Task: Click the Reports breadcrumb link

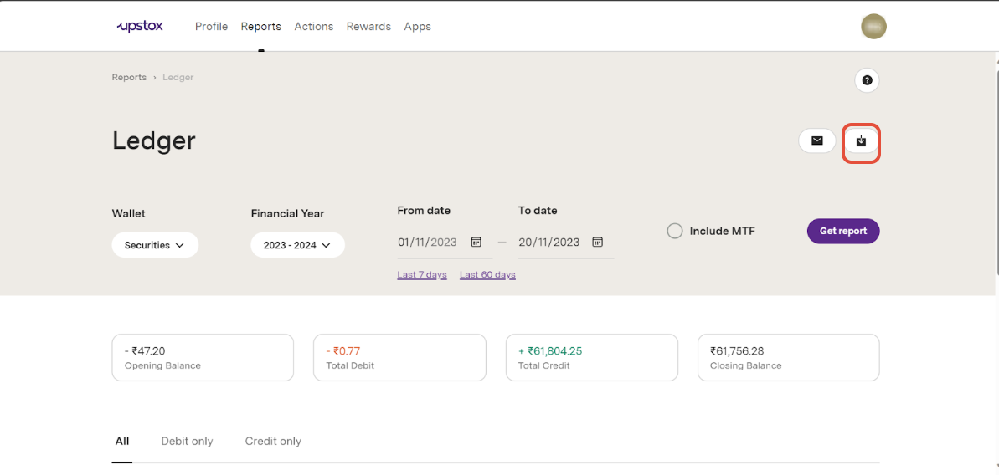Action: [x=129, y=77]
